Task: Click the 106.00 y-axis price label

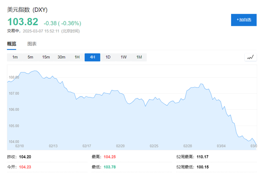Action: [14, 109]
